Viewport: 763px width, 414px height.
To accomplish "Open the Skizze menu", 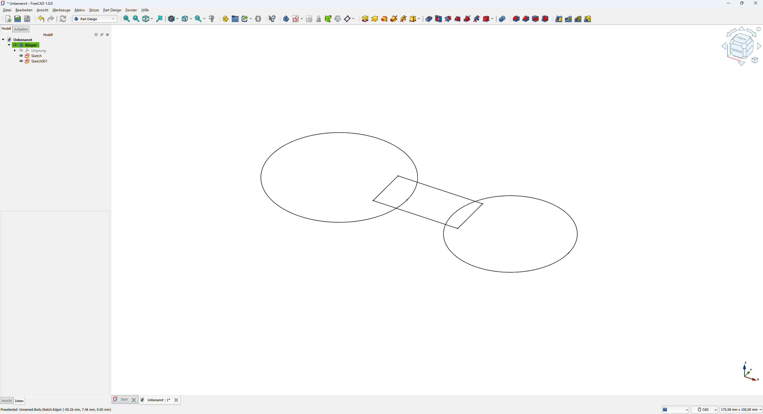I will (94, 10).
